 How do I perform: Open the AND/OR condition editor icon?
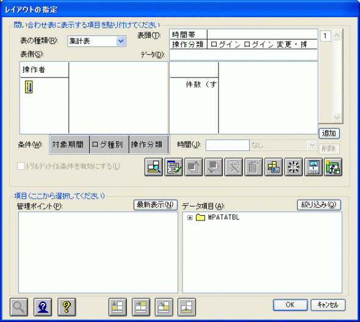173,167
